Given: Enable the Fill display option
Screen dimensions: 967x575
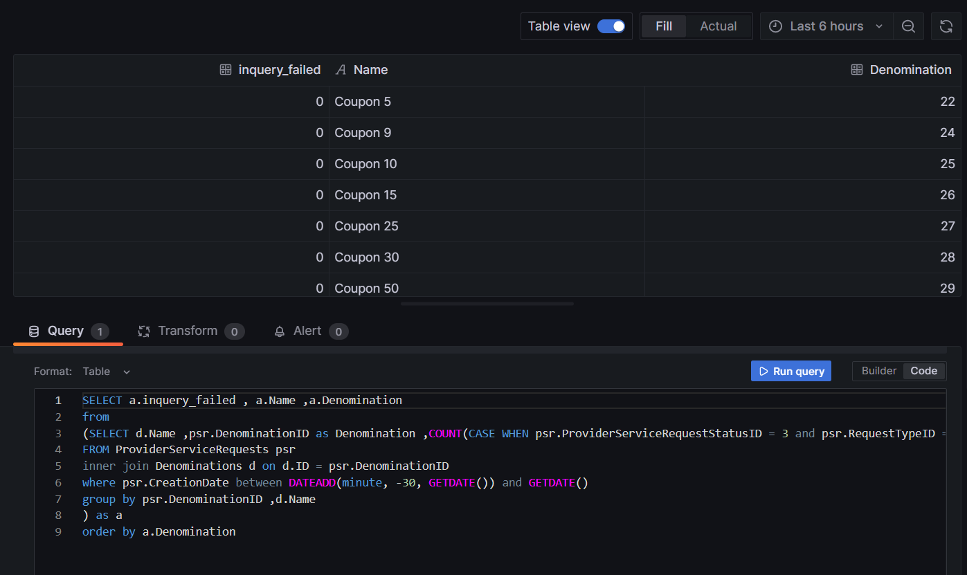Looking at the screenshot, I should [x=664, y=26].
